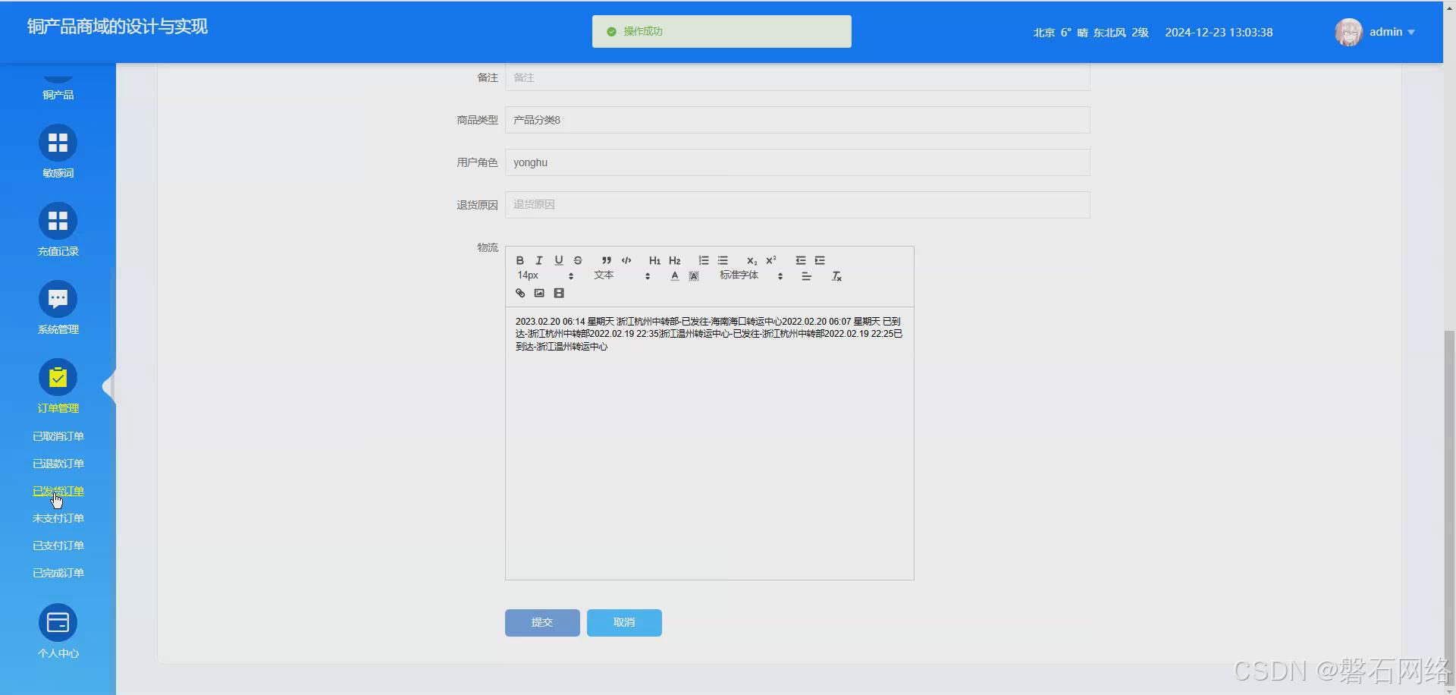Click the 商品类型 field showing 产品分类8

[x=798, y=120]
